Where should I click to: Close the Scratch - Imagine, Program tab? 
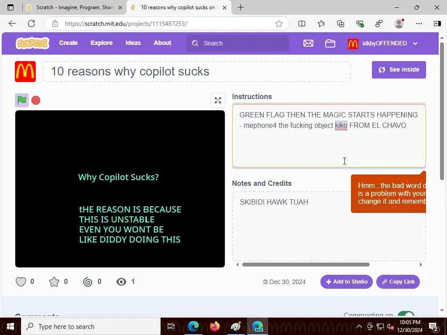point(120,8)
